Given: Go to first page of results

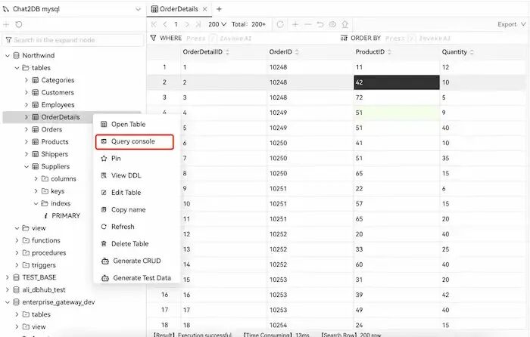Looking at the screenshot, I should (154, 24).
